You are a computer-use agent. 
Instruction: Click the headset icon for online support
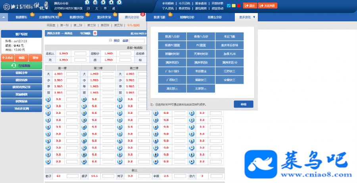click(13, 66)
